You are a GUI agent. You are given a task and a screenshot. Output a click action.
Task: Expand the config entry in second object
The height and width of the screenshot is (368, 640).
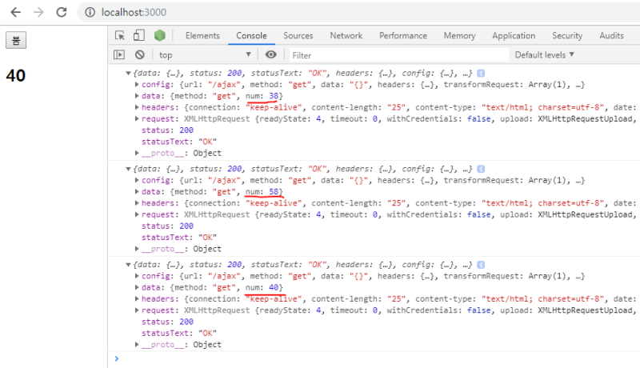138,180
